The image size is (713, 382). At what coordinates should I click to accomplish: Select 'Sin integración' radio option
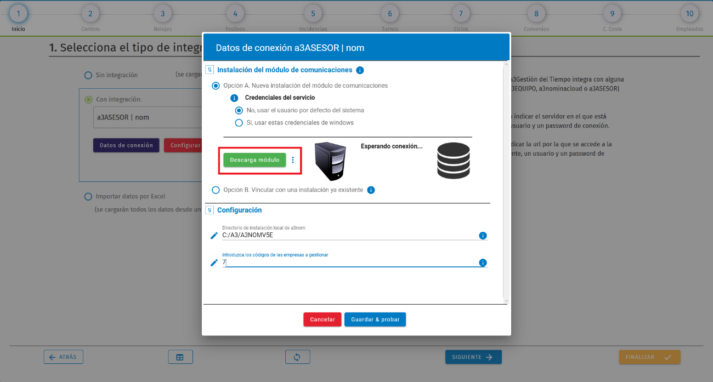pos(88,75)
